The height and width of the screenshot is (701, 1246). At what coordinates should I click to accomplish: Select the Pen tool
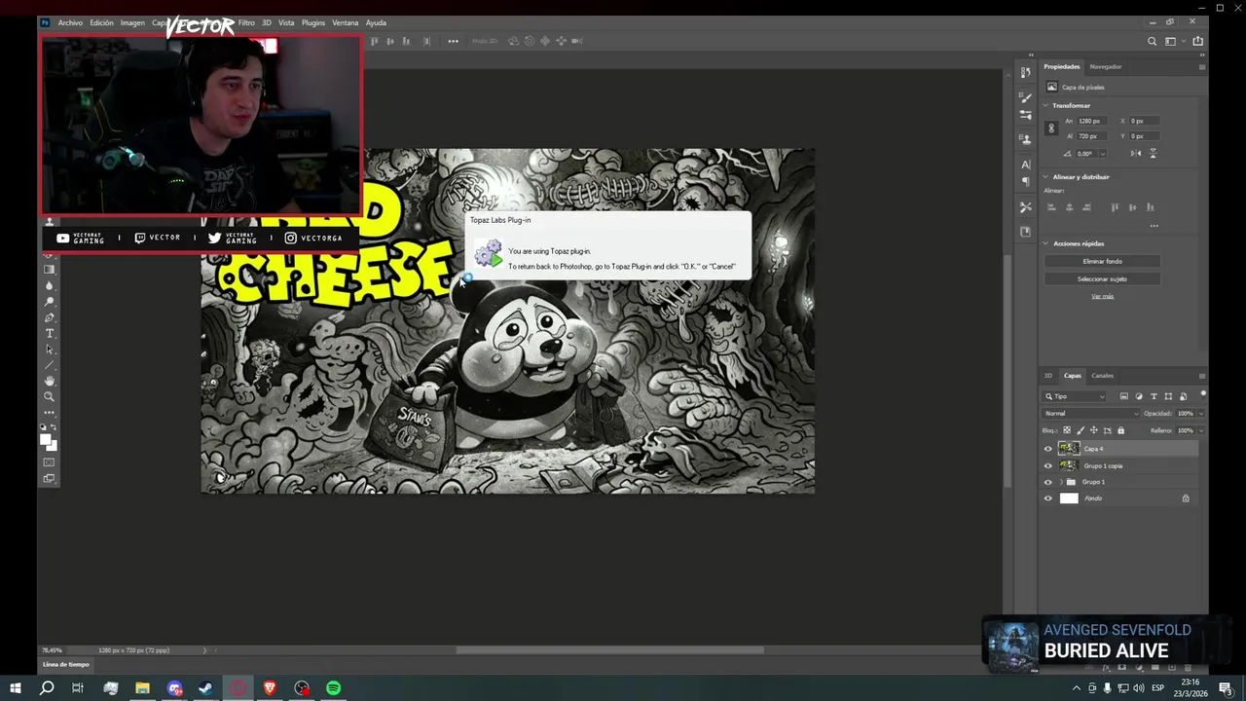pos(50,317)
